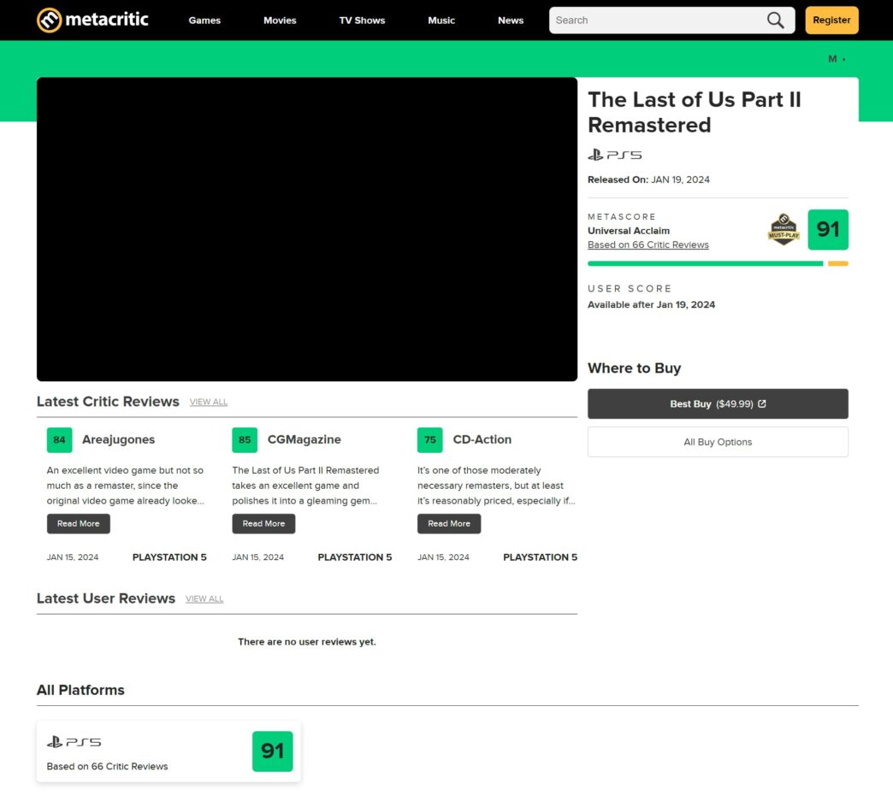893x795 pixels.
Task: Click the 84 score badge for Areajugones
Action: (59, 440)
